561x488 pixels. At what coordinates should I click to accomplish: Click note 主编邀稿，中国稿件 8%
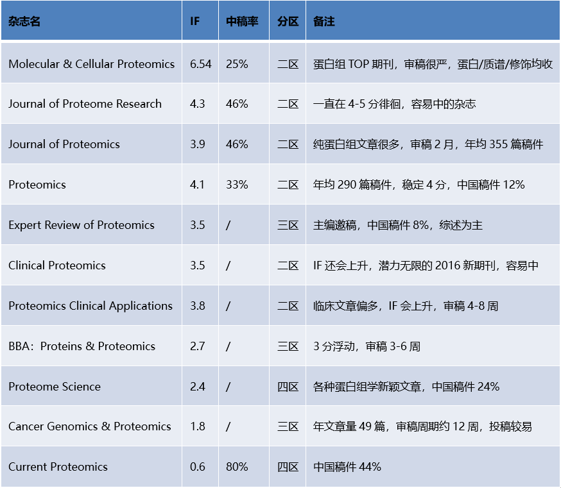[x=398, y=225]
